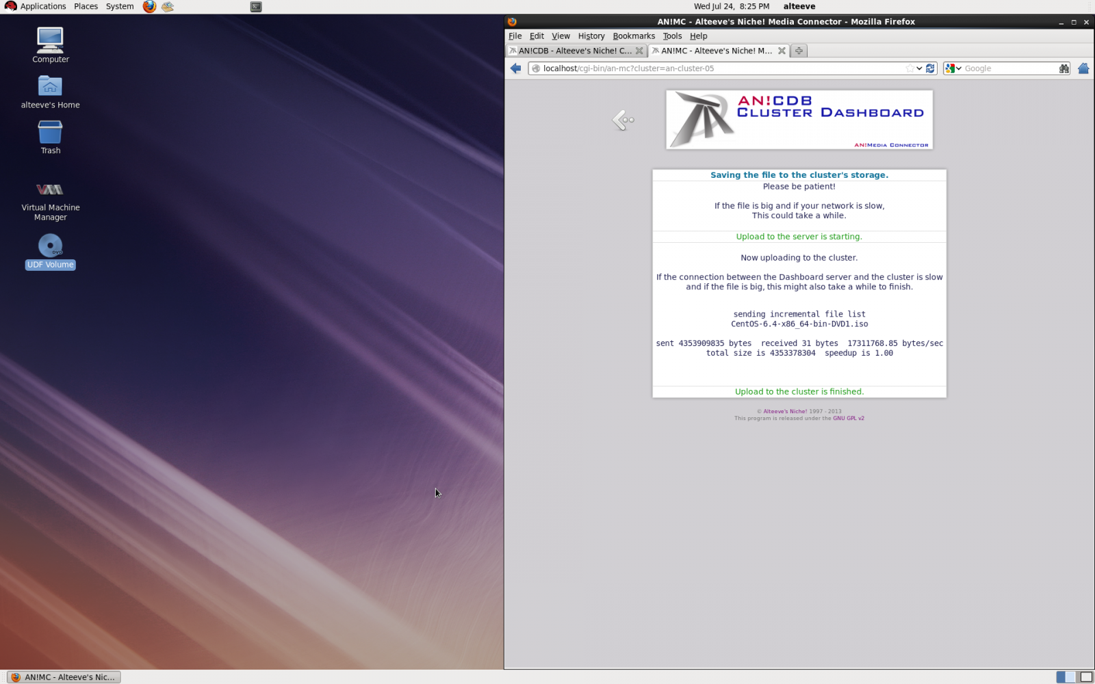
Task: Follow the GNU GPL v2 link
Action: [x=848, y=419]
